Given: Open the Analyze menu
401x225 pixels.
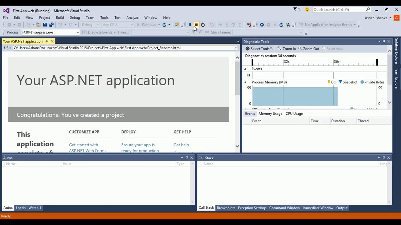Looking at the screenshot, I should 132,17.
